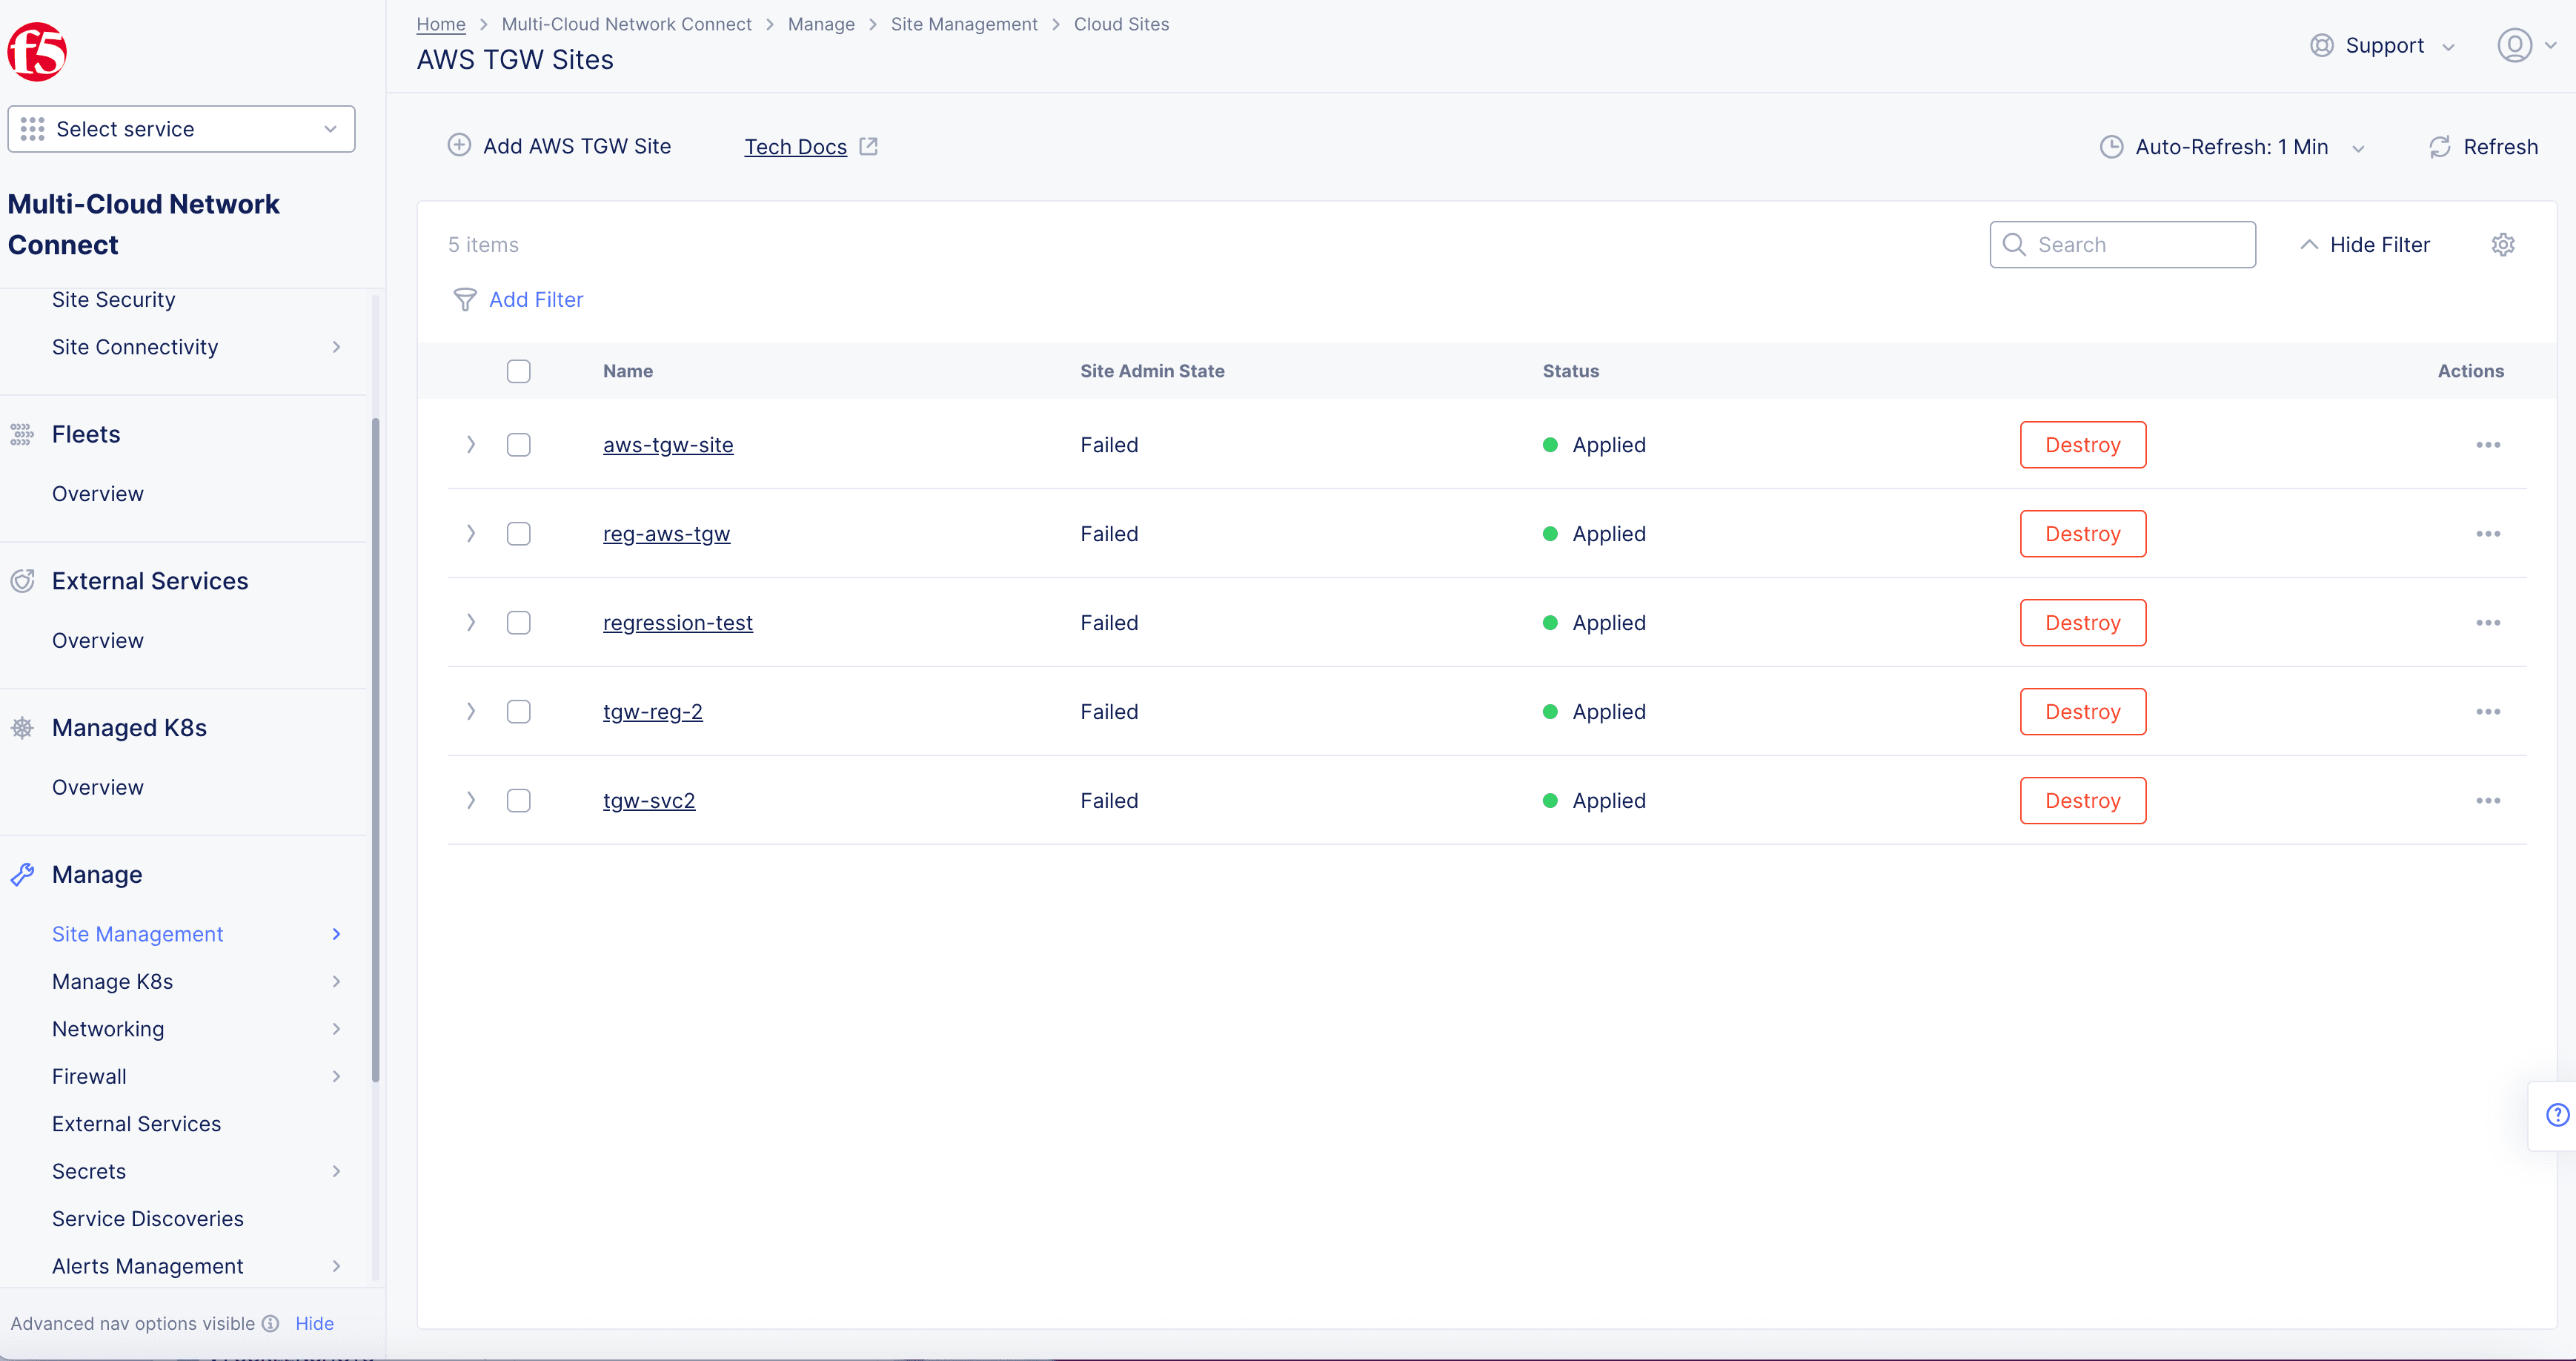
Task: Expand the aws-tgw-site row details
Action: pos(471,445)
